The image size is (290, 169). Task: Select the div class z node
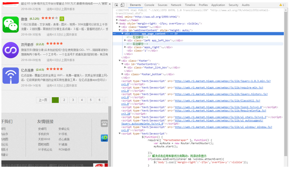[x=142, y=51]
